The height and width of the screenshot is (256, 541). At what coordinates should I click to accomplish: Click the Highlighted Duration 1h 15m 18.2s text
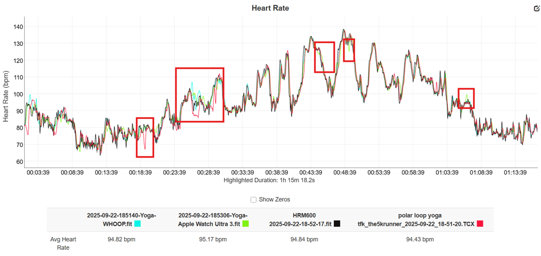point(270,180)
